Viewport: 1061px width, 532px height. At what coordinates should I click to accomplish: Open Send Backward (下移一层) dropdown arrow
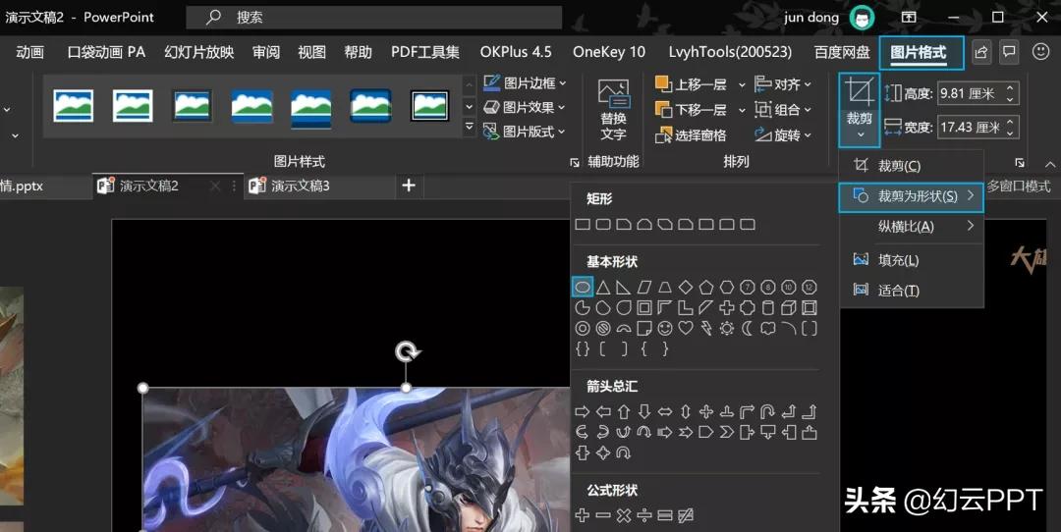(742, 110)
